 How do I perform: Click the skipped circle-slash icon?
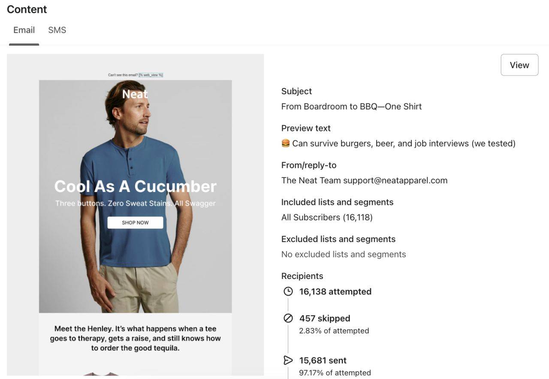(288, 318)
